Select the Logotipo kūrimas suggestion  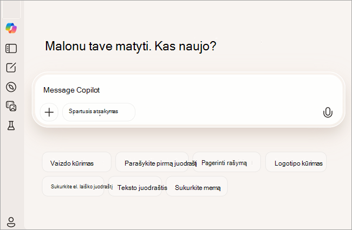click(296, 162)
